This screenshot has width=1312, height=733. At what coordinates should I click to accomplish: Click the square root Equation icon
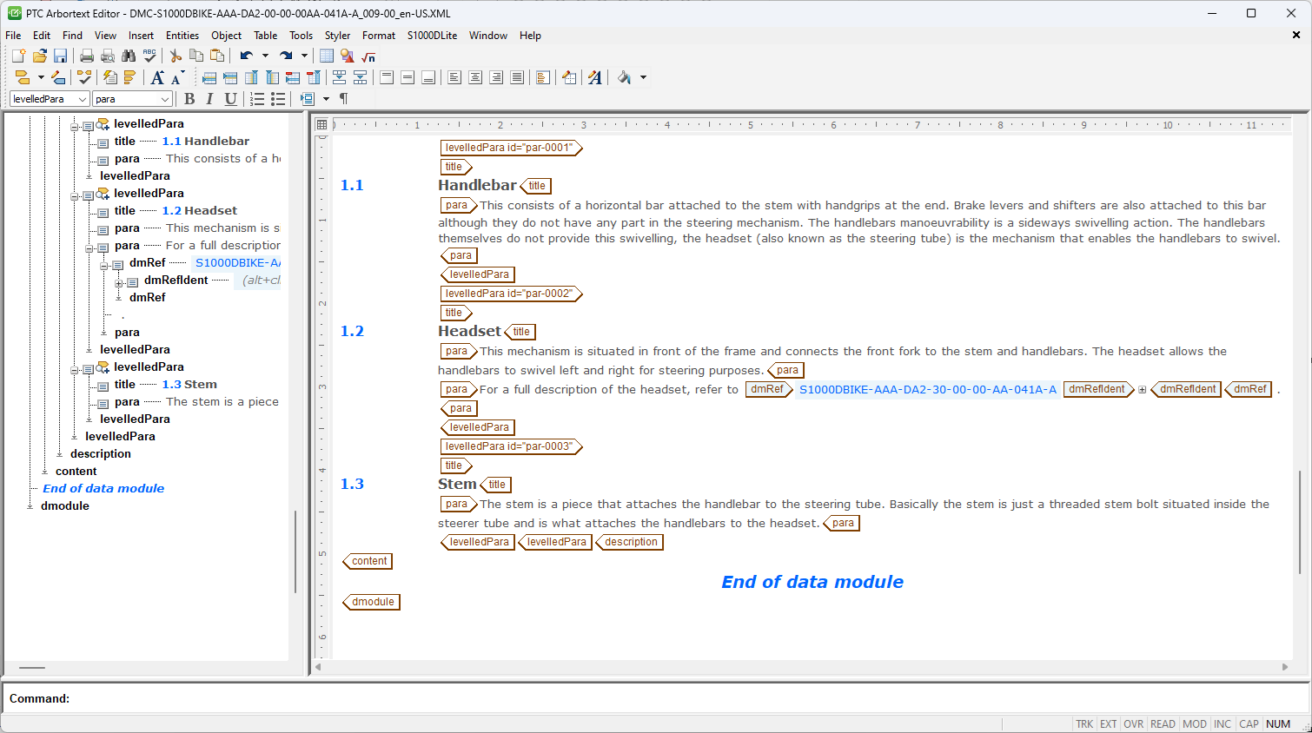[368, 56]
